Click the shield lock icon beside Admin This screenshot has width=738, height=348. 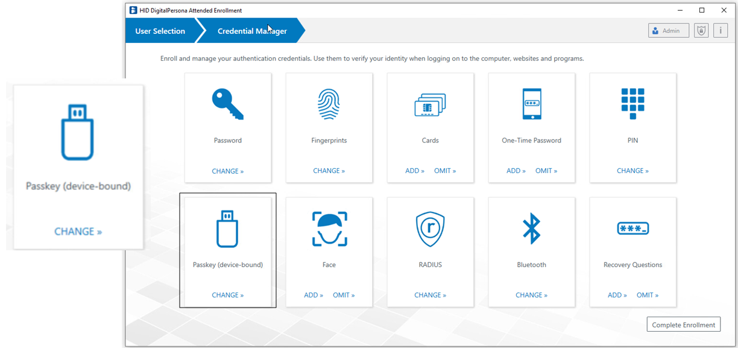tap(701, 31)
